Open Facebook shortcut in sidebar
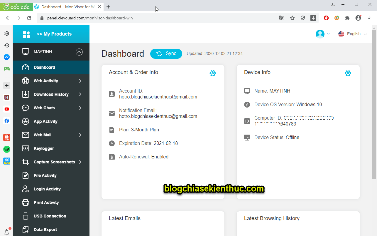The height and width of the screenshot is (236, 377). [x=7, y=121]
